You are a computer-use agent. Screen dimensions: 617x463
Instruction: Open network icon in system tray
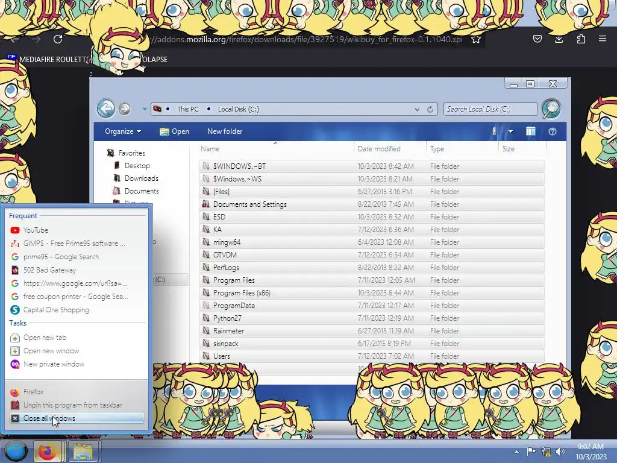pyautogui.click(x=546, y=452)
